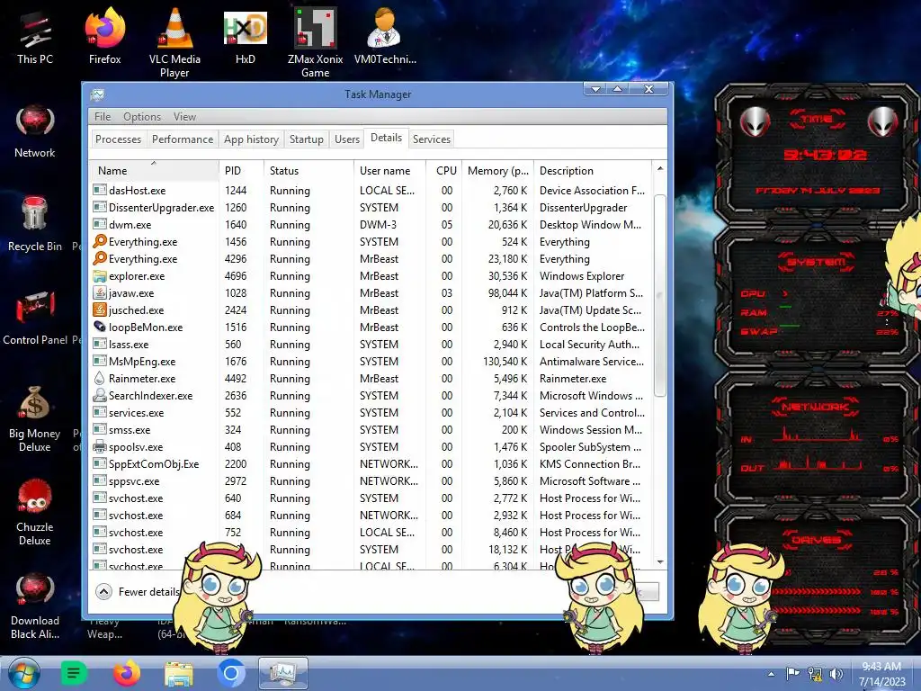Click the blue circular browser taskbar icon

click(x=231, y=673)
